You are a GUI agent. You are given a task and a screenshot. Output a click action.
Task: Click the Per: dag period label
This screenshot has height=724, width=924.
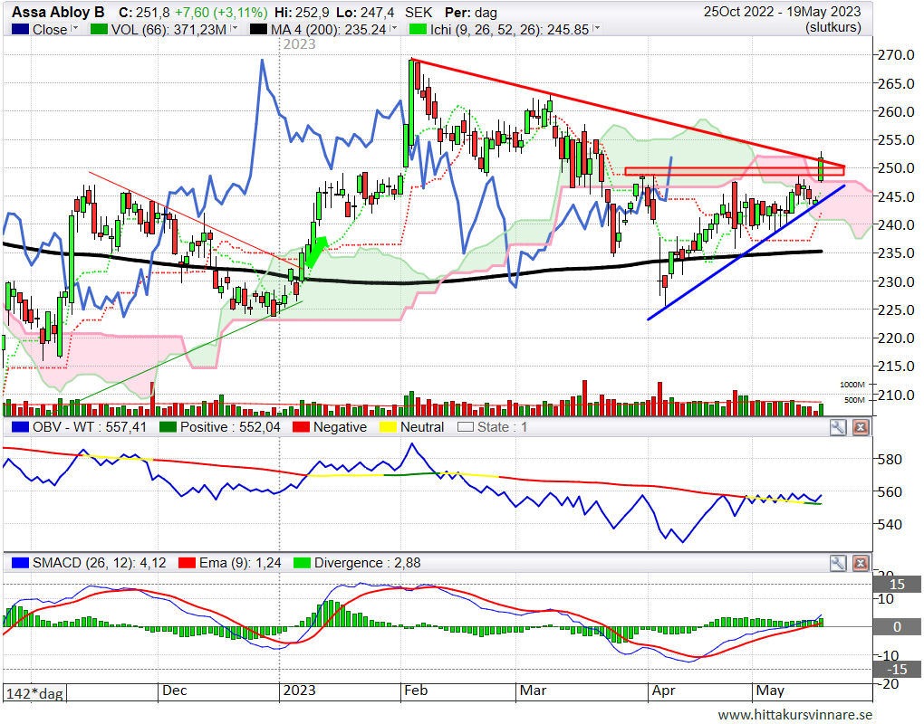click(471, 13)
